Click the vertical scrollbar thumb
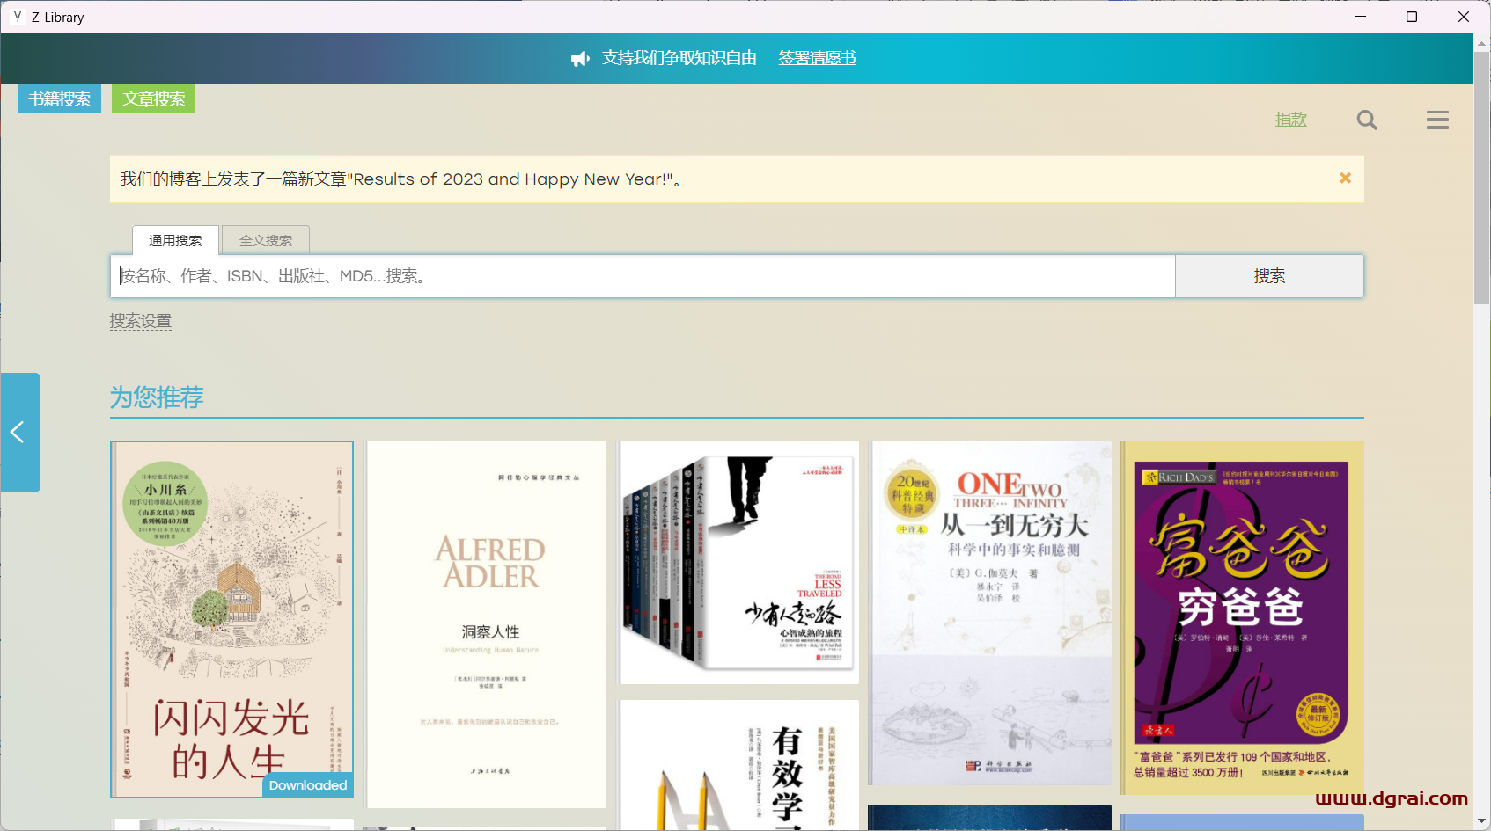 coord(1482,179)
